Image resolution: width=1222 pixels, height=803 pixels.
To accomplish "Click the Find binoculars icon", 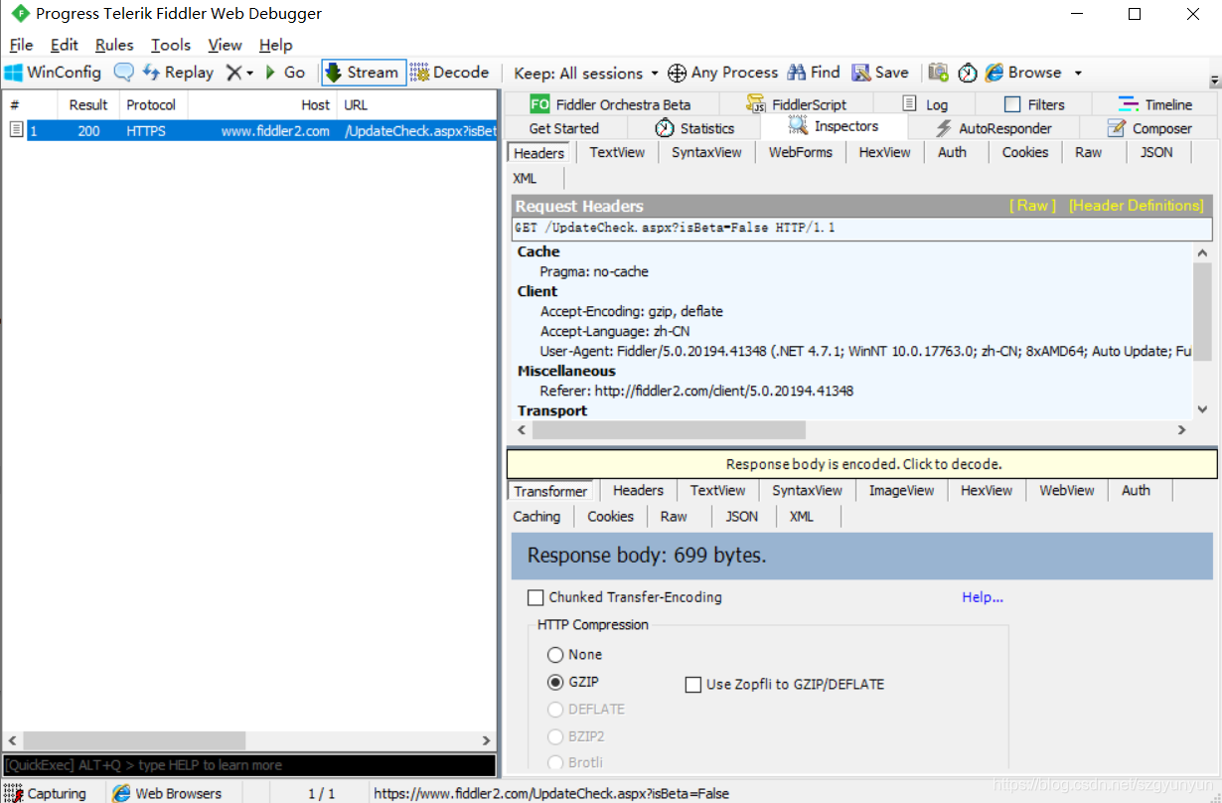I will click(796, 73).
